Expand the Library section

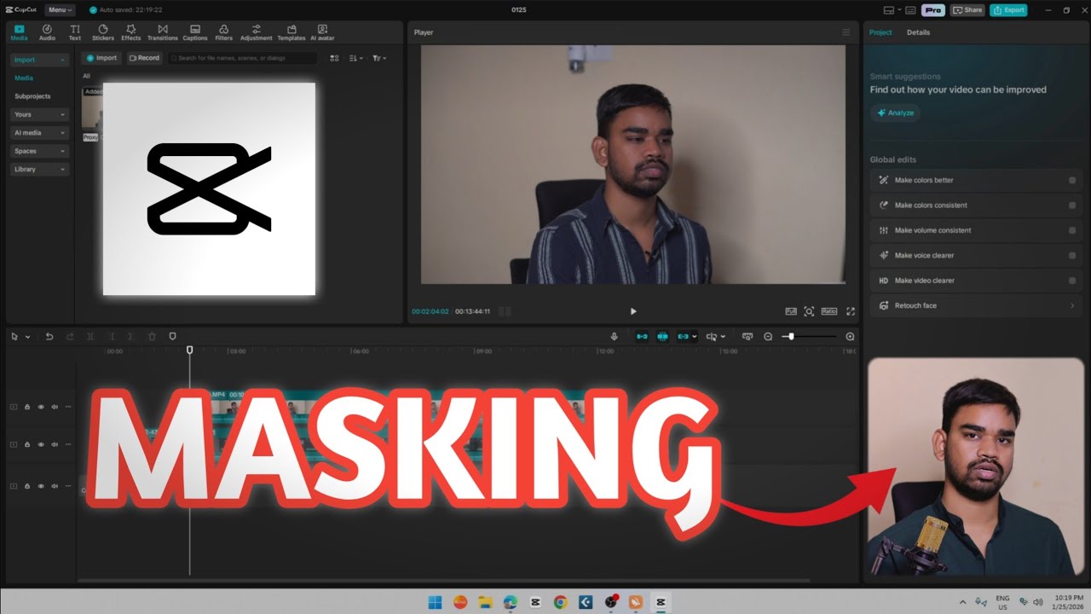pos(39,169)
